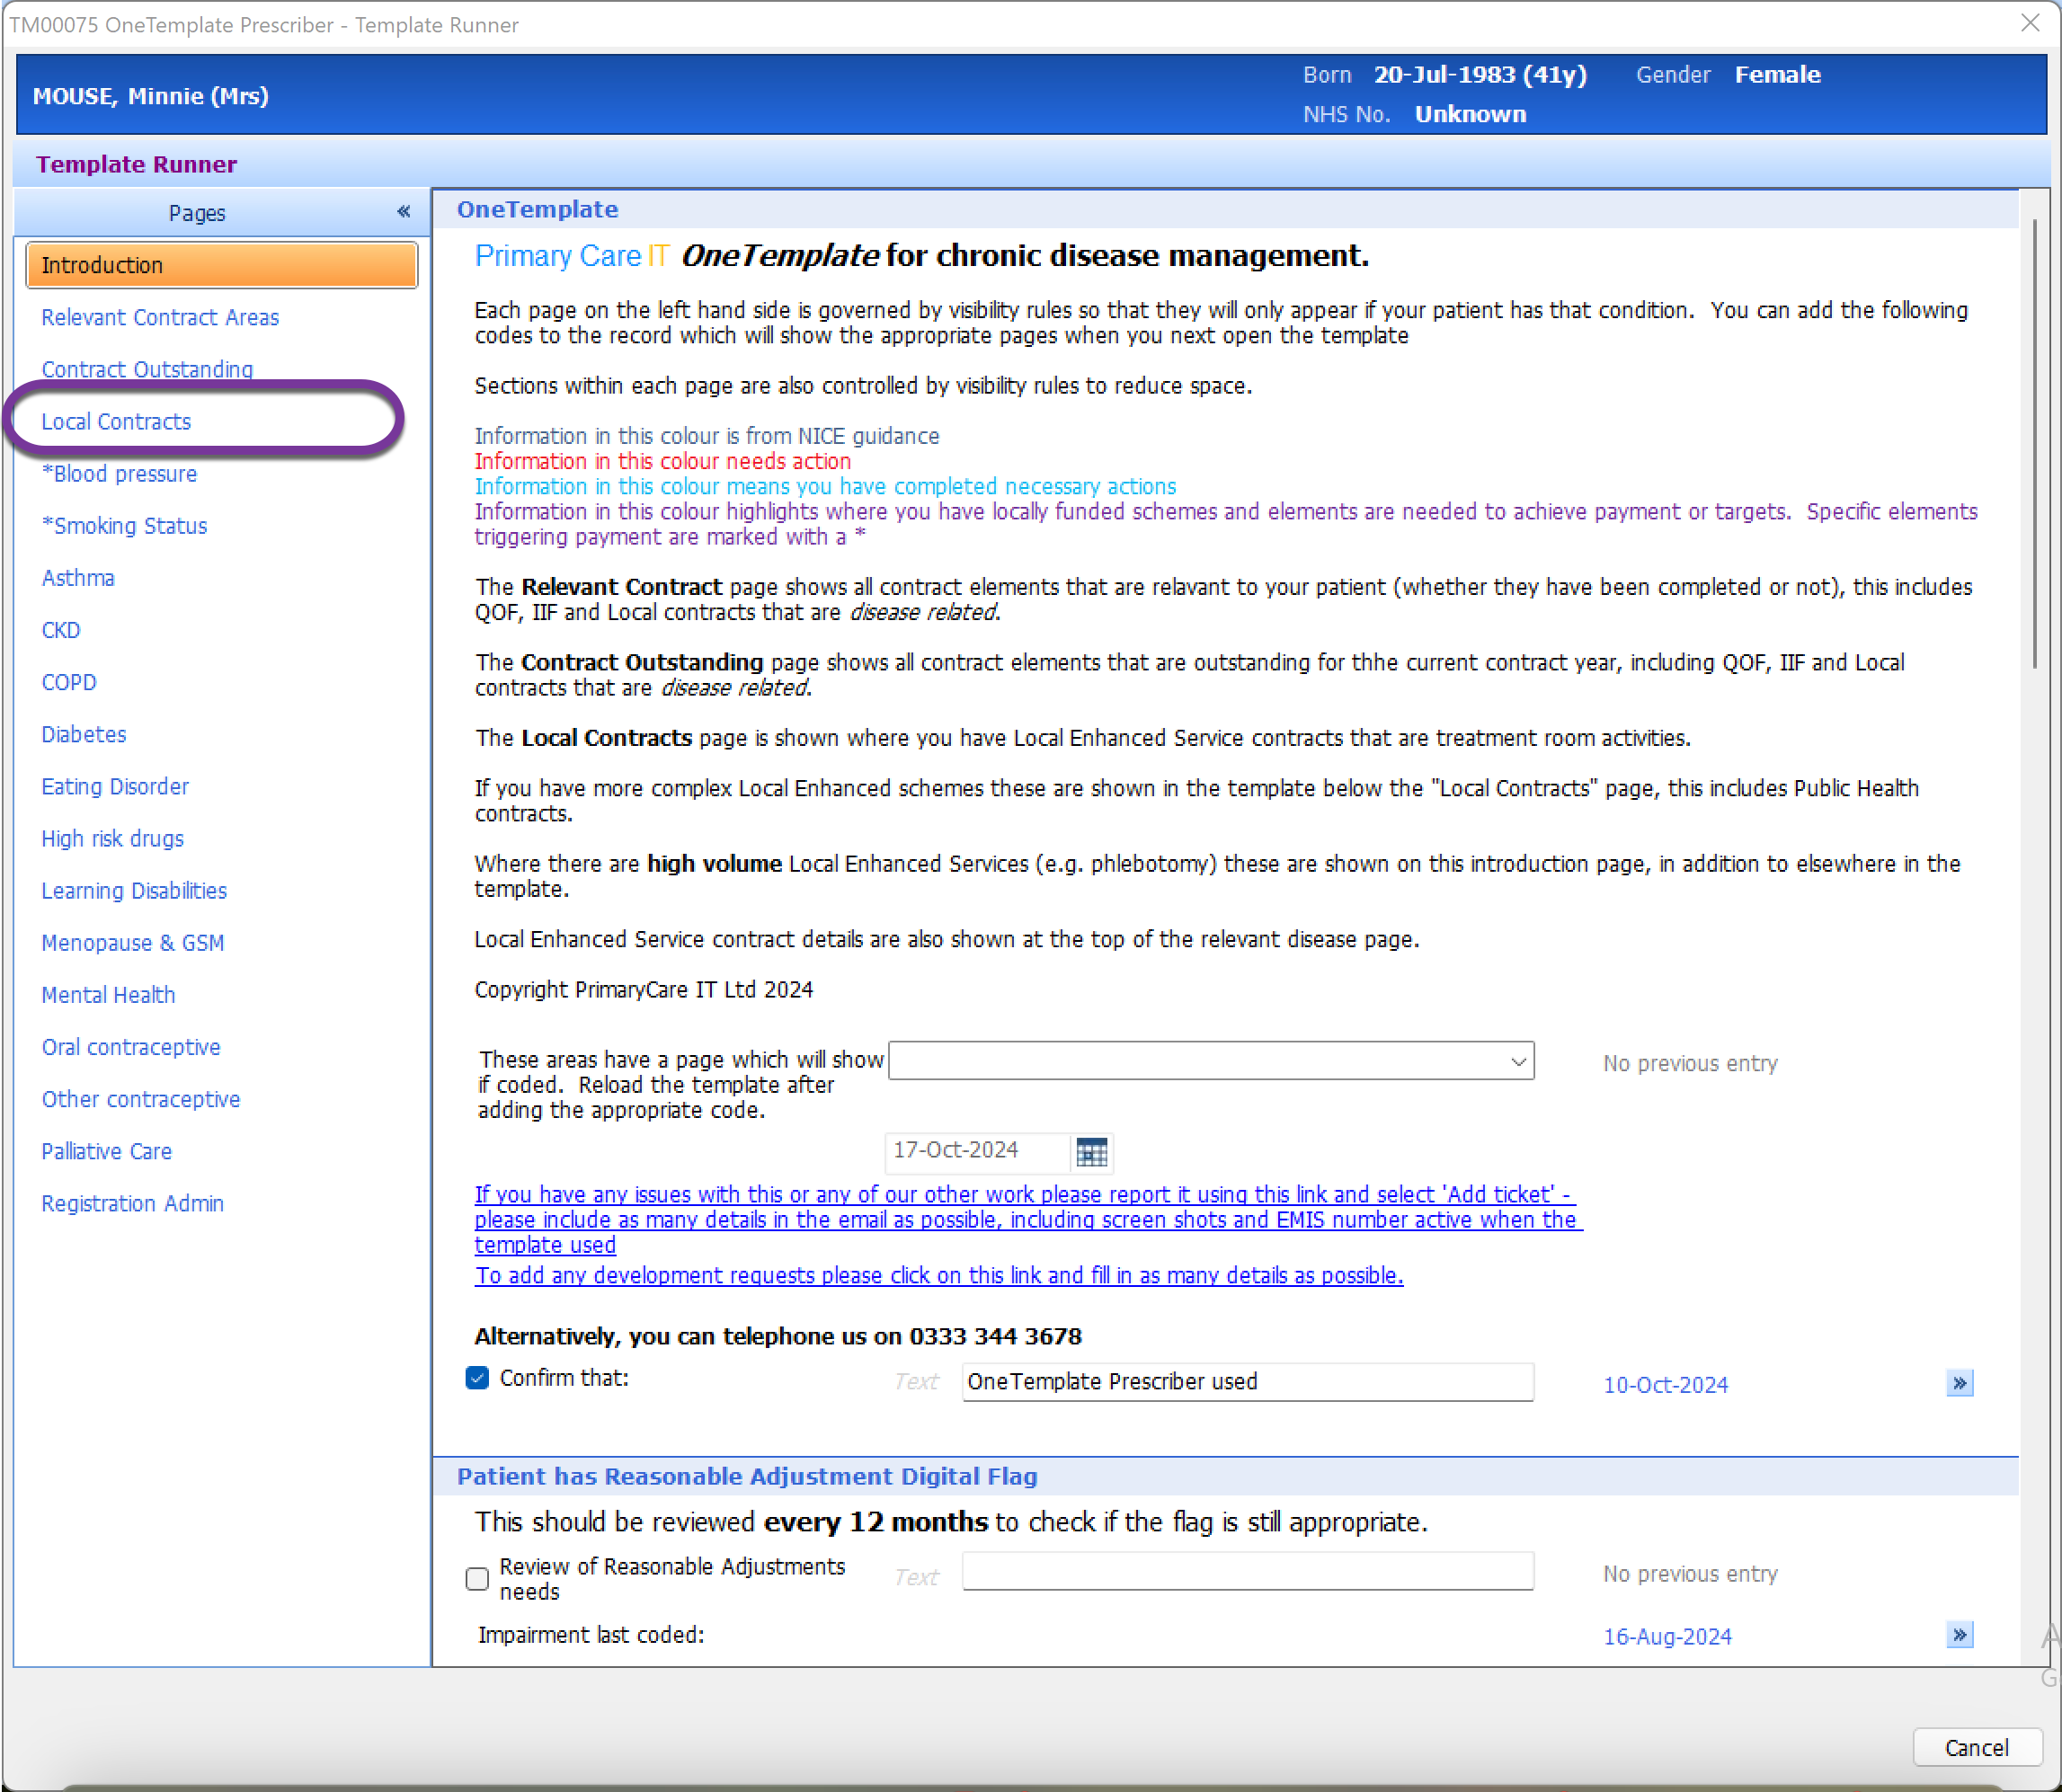Go to Palliative Care page

(107, 1151)
